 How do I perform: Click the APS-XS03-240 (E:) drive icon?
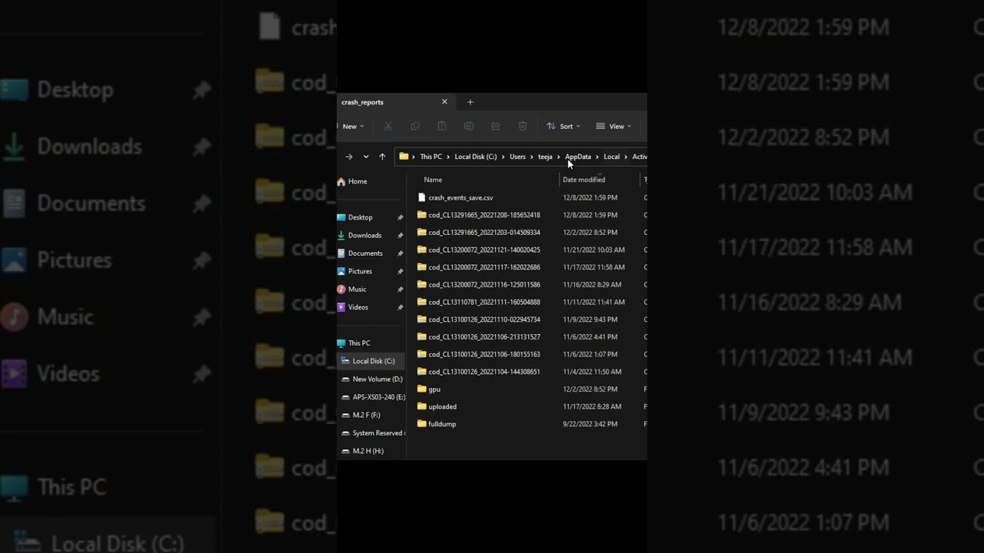[346, 397]
